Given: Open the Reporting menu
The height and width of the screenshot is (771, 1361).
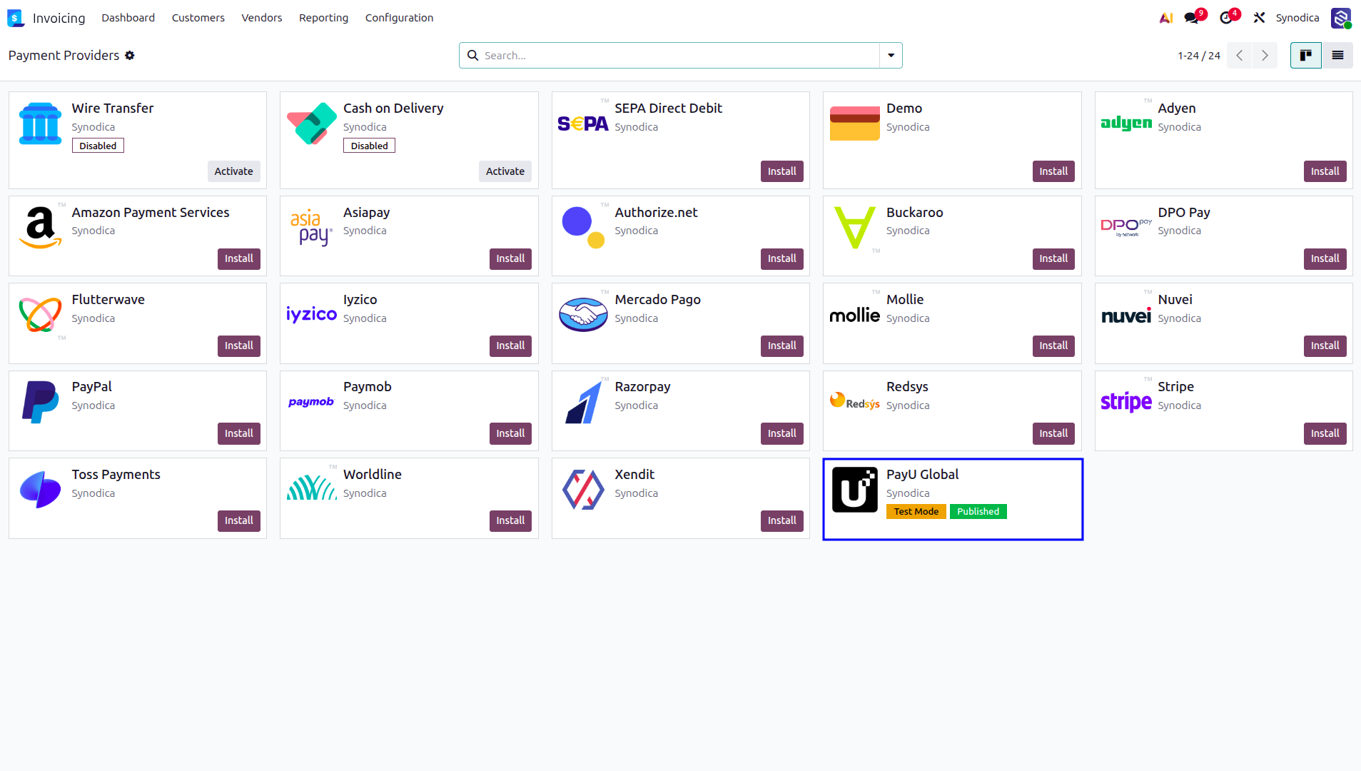Looking at the screenshot, I should point(323,18).
